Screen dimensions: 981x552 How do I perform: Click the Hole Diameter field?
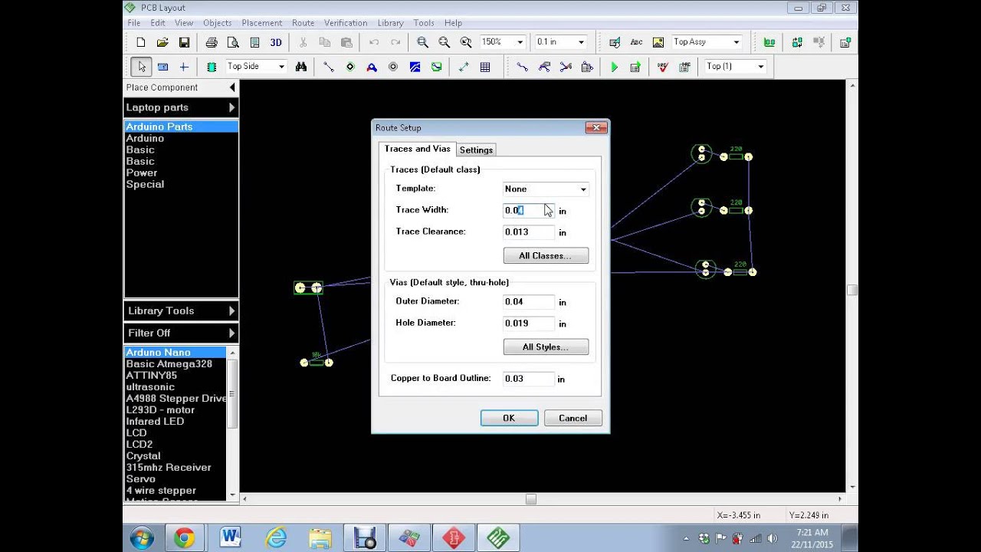point(529,323)
